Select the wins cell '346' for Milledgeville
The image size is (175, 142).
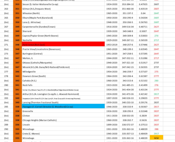pos(17,72)
